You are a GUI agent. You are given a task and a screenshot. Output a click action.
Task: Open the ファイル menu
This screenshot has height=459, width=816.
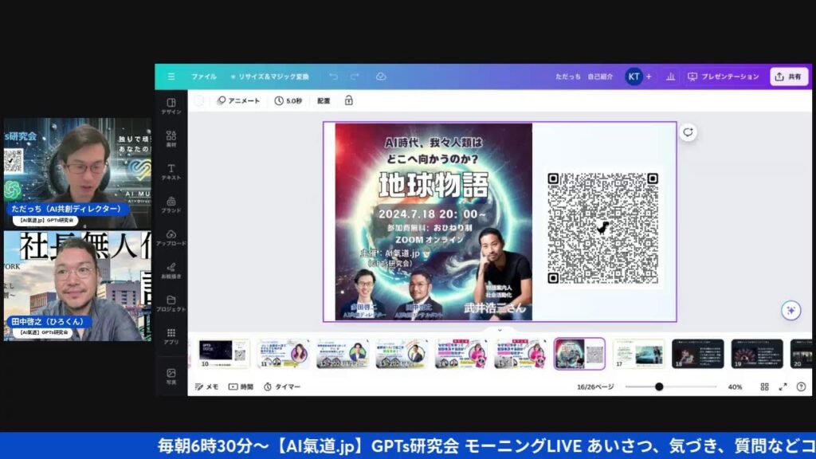(x=203, y=76)
